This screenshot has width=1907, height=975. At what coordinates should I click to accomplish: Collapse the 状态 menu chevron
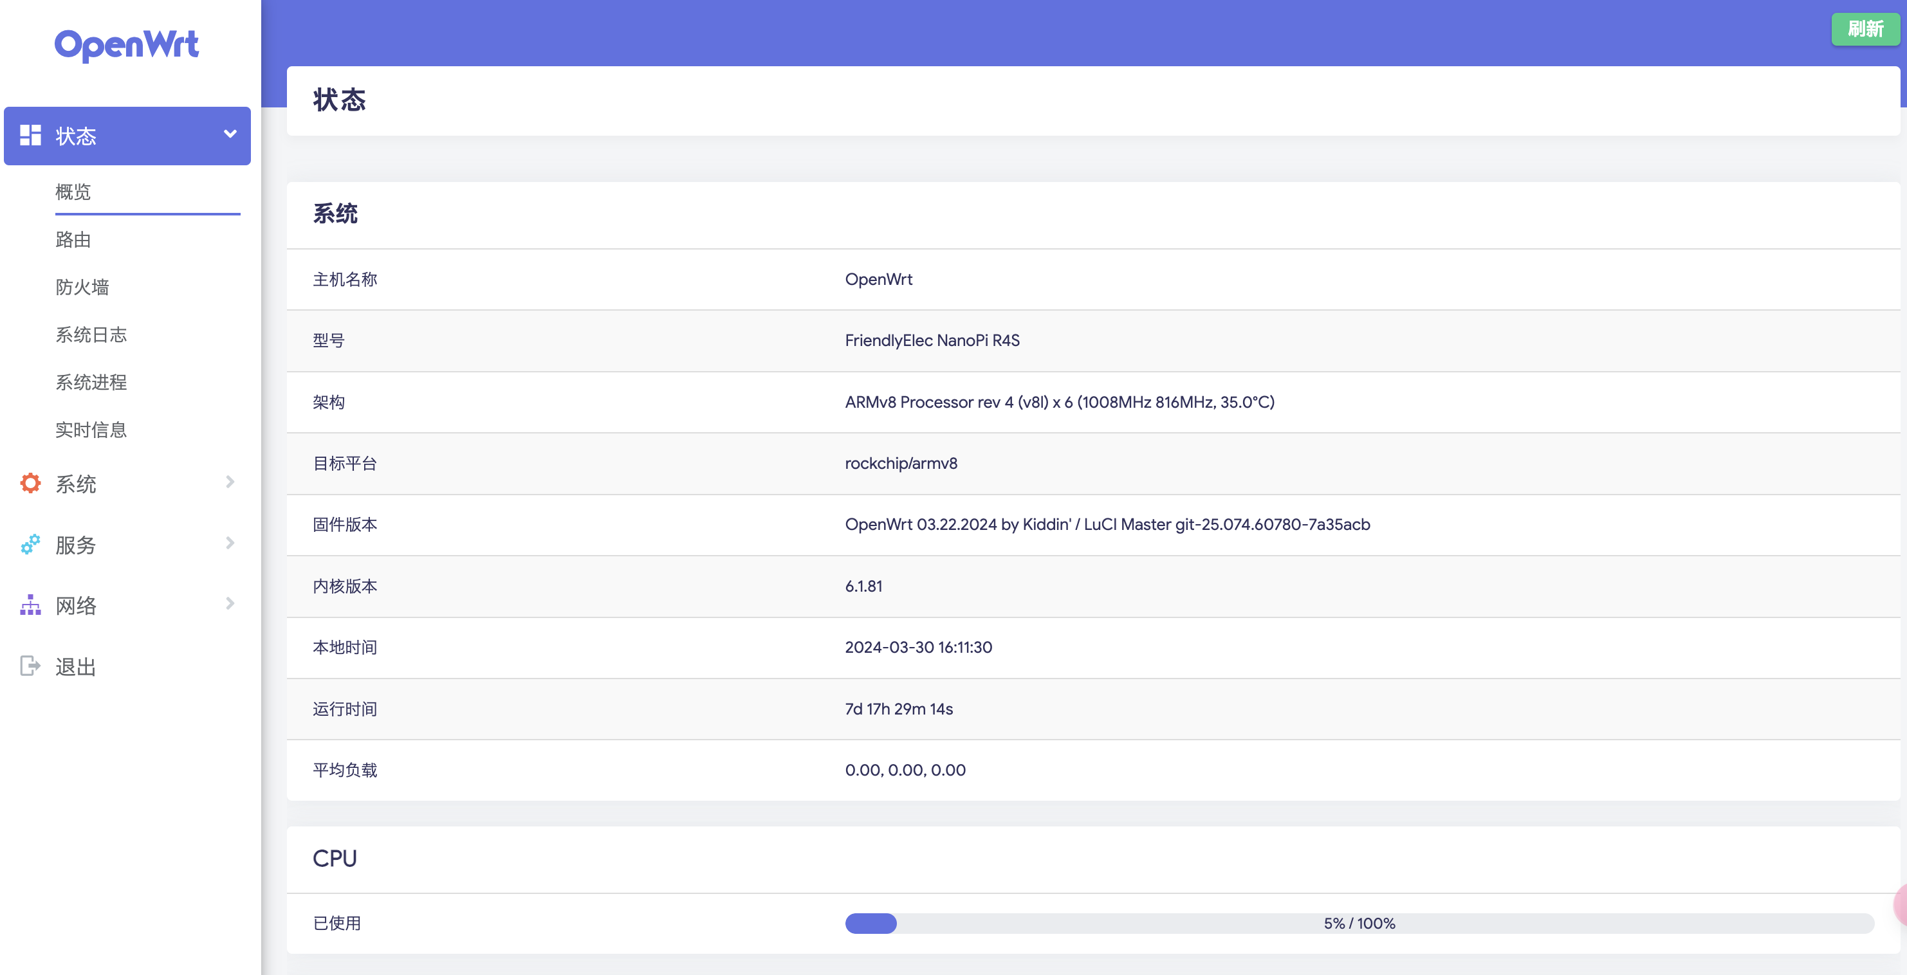click(x=230, y=134)
